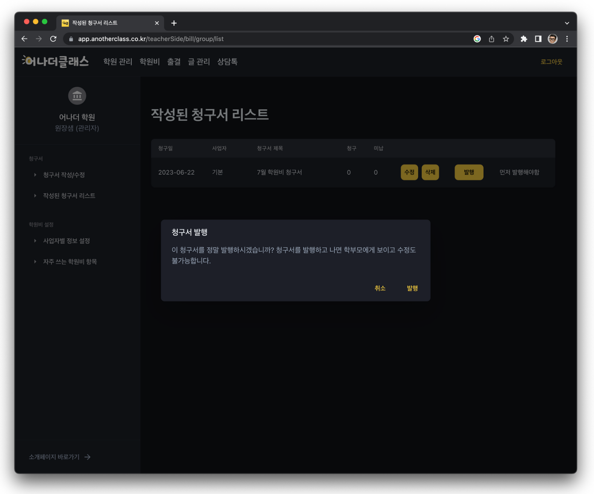This screenshot has height=494, width=594.
Task: Click 수정 button for 7월 학원비 청구서
Action: point(409,172)
